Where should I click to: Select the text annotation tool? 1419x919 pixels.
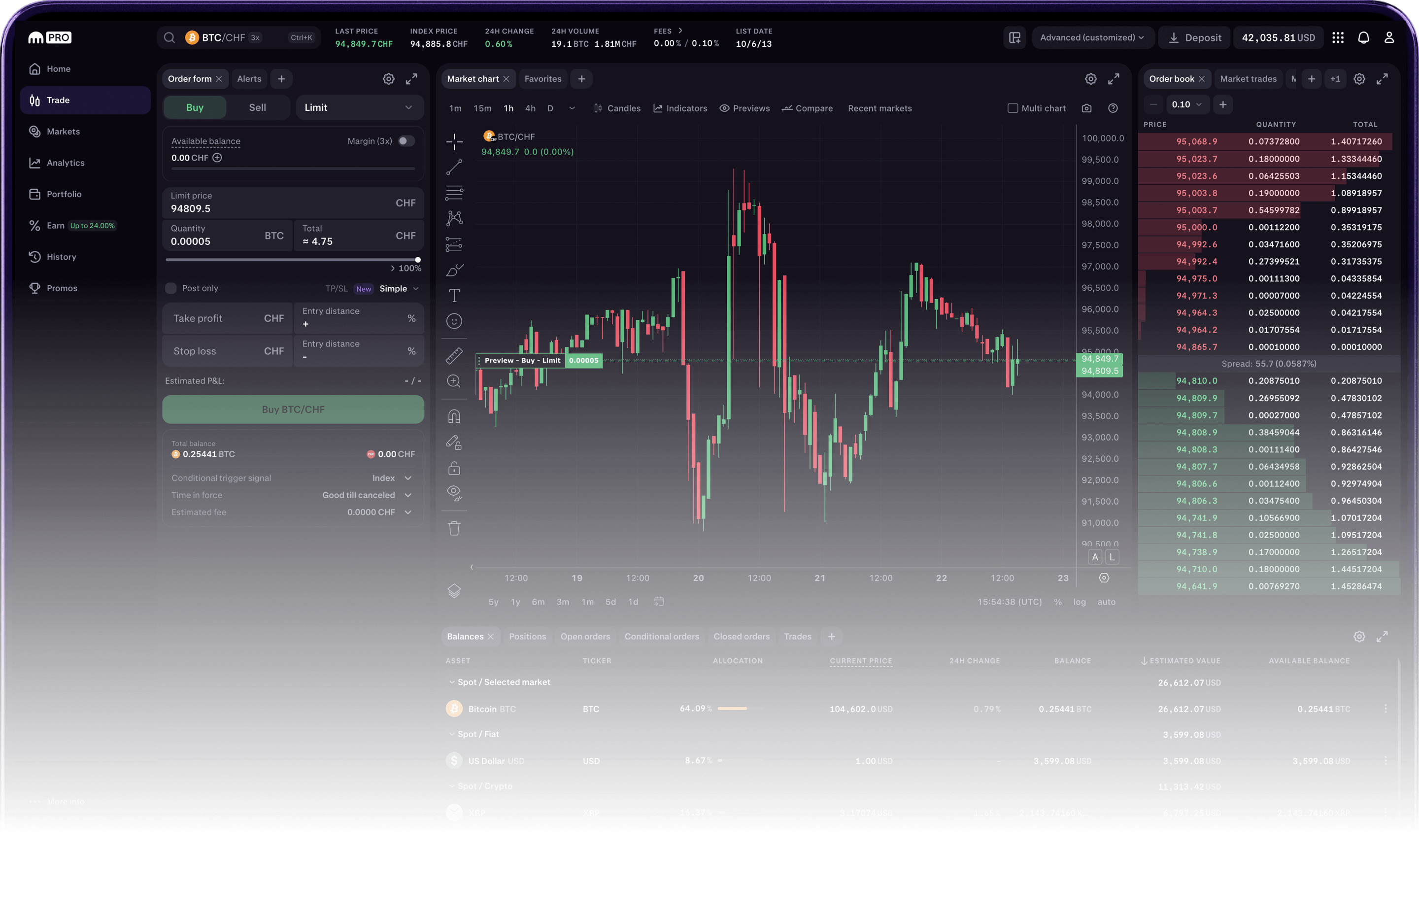coord(454,295)
